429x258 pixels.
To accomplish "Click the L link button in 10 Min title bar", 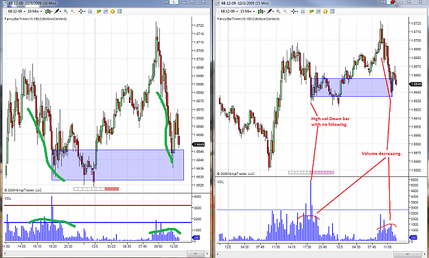I will [174, 2].
